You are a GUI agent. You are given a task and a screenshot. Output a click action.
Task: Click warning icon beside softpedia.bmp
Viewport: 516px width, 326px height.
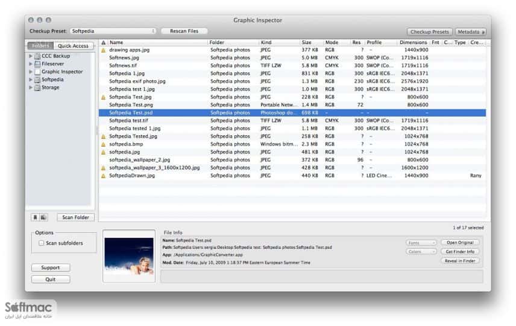[103, 144]
